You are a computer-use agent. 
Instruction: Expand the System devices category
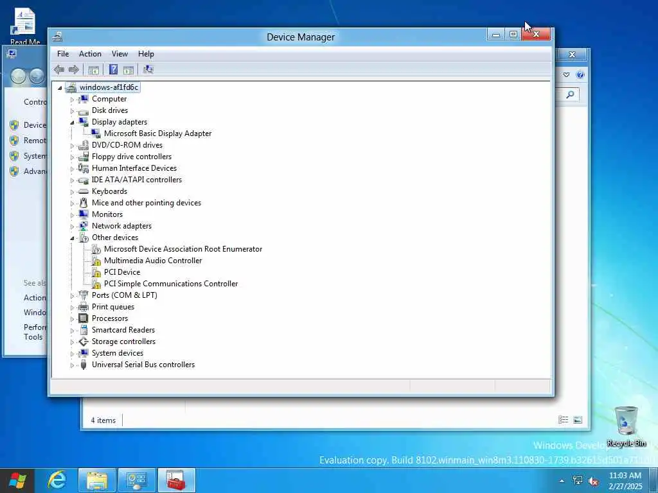point(72,354)
